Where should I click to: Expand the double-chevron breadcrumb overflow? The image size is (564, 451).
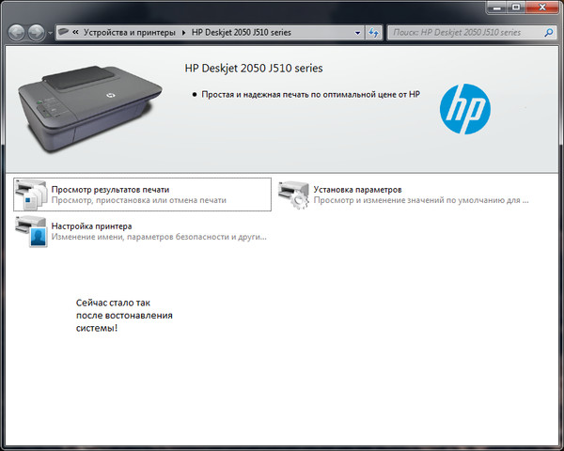click(75, 32)
